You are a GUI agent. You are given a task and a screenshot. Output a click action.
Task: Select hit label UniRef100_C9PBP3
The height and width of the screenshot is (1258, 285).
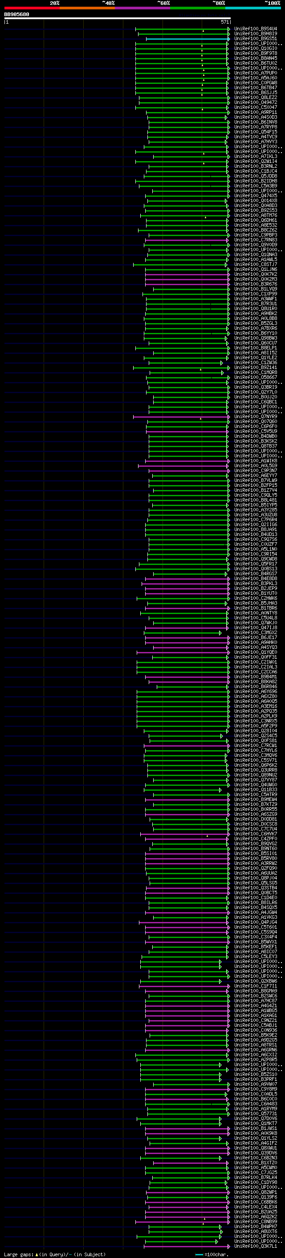point(255,235)
